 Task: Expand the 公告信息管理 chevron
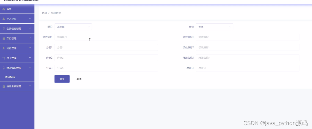point(30,28)
